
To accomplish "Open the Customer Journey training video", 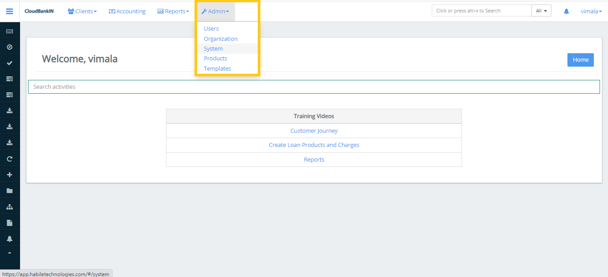I will pos(314,131).
